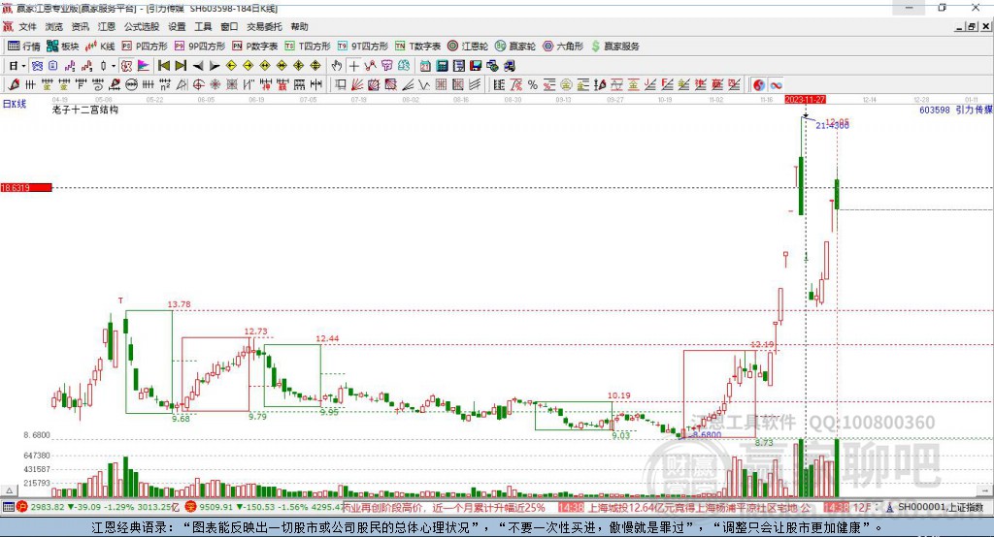The width and height of the screenshot is (994, 537).
Task: Open the 9P四方形 tool
Action: click(200, 47)
